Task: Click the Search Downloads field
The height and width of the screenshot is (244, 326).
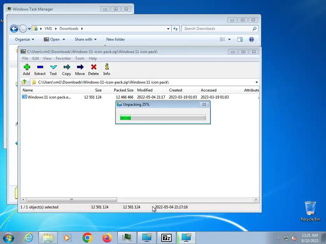Action: tap(220, 29)
